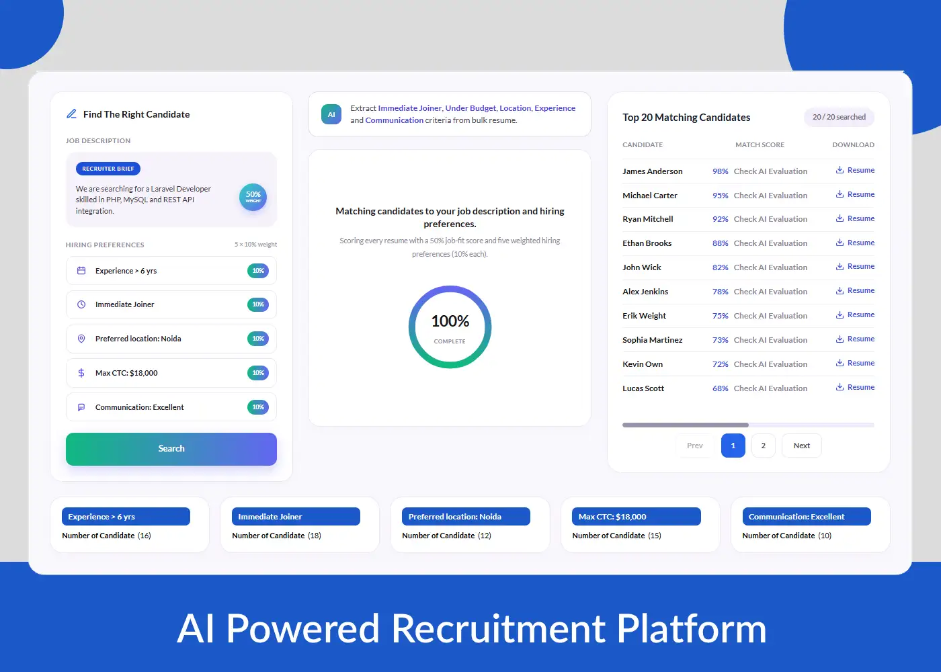Click "Number of Candidate (16)" text
The width and height of the screenshot is (941, 672).
[x=106, y=536]
